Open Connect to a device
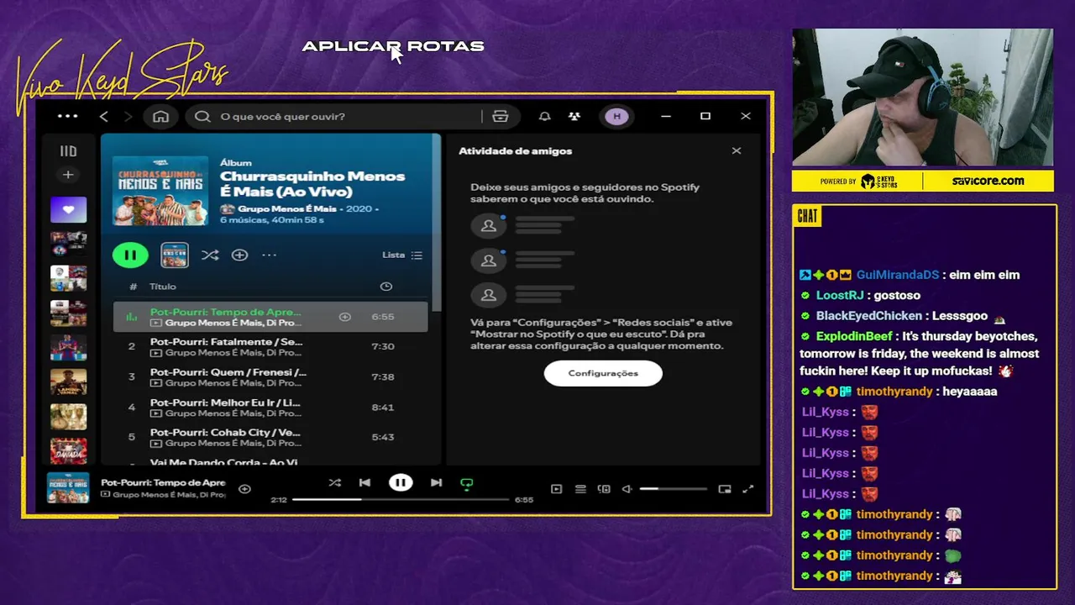The height and width of the screenshot is (605, 1075). pos(604,488)
